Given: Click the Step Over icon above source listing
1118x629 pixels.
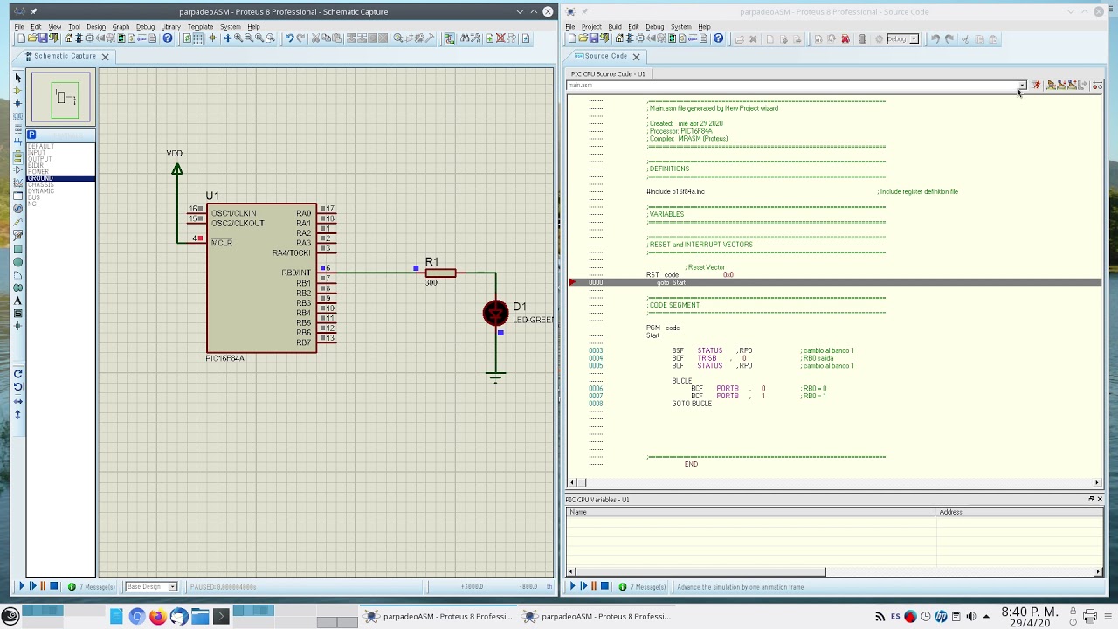Looking at the screenshot, I should pyautogui.click(x=1051, y=86).
